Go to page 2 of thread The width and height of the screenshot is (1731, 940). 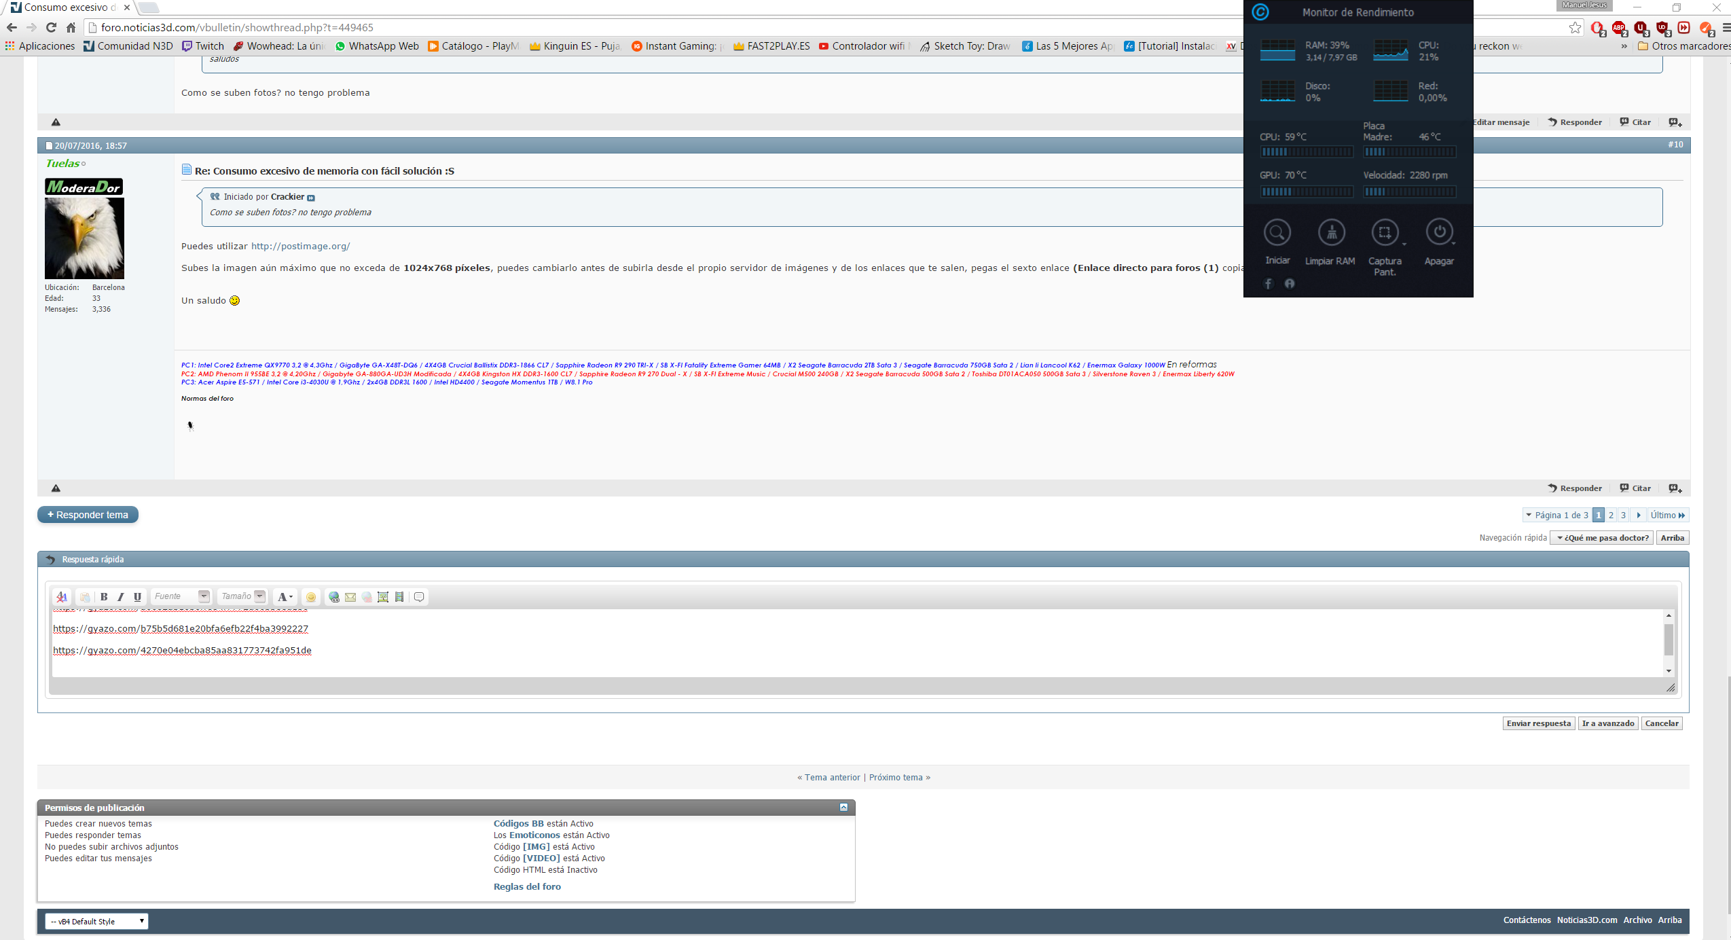coord(1611,515)
